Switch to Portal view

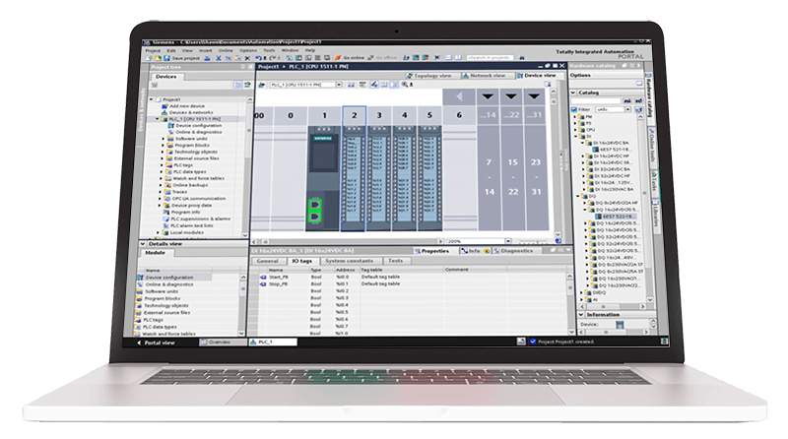coord(156,343)
